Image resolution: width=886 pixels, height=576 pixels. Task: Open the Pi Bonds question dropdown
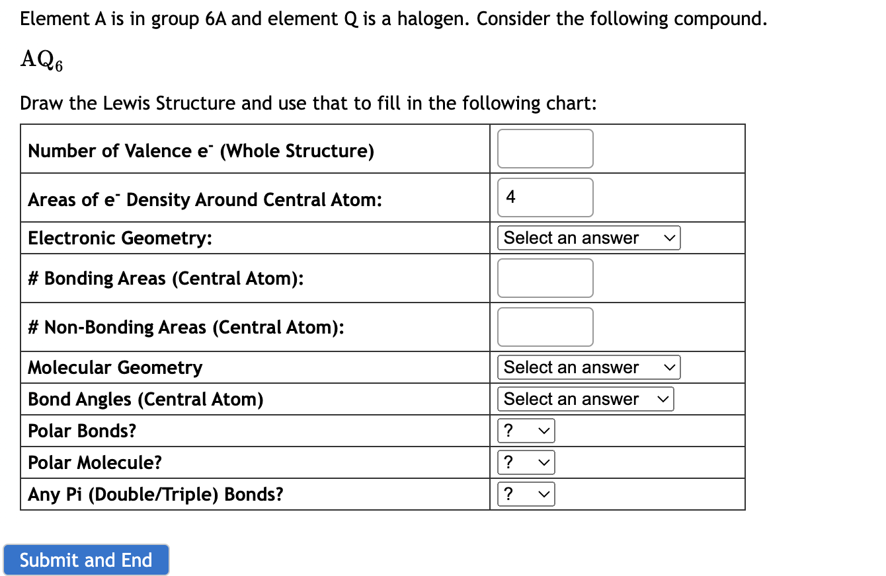pos(526,494)
